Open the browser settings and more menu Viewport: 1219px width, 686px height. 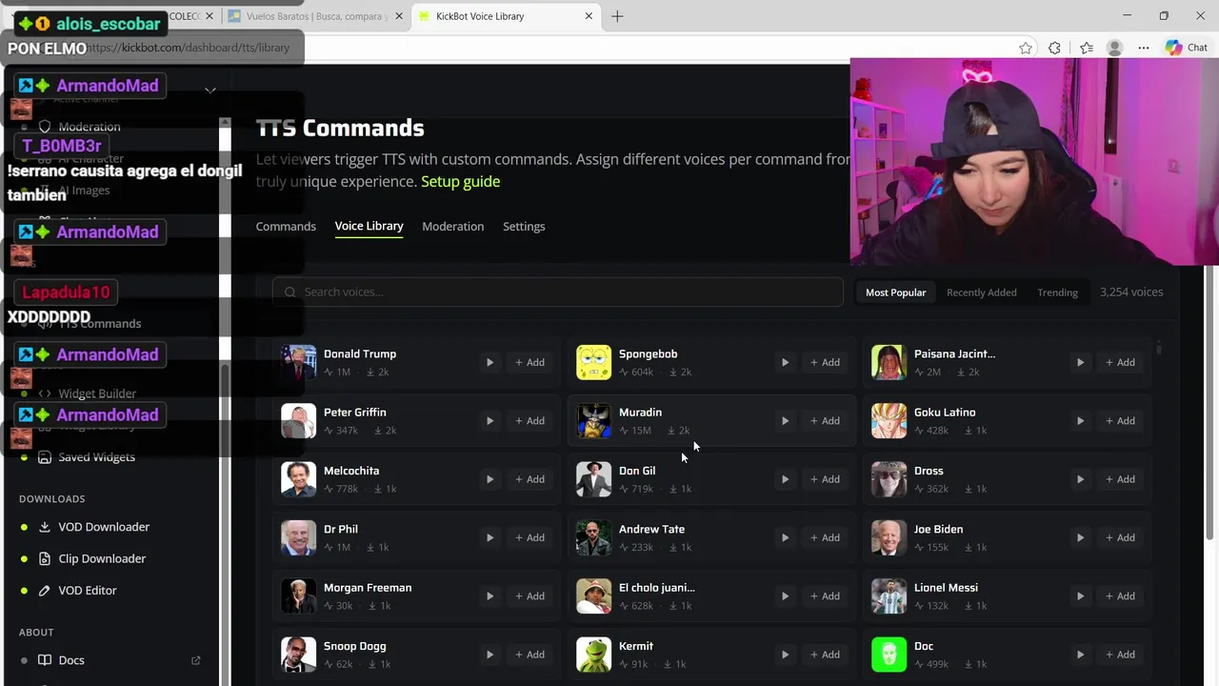pyautogui.click(x=1143, y=48)
